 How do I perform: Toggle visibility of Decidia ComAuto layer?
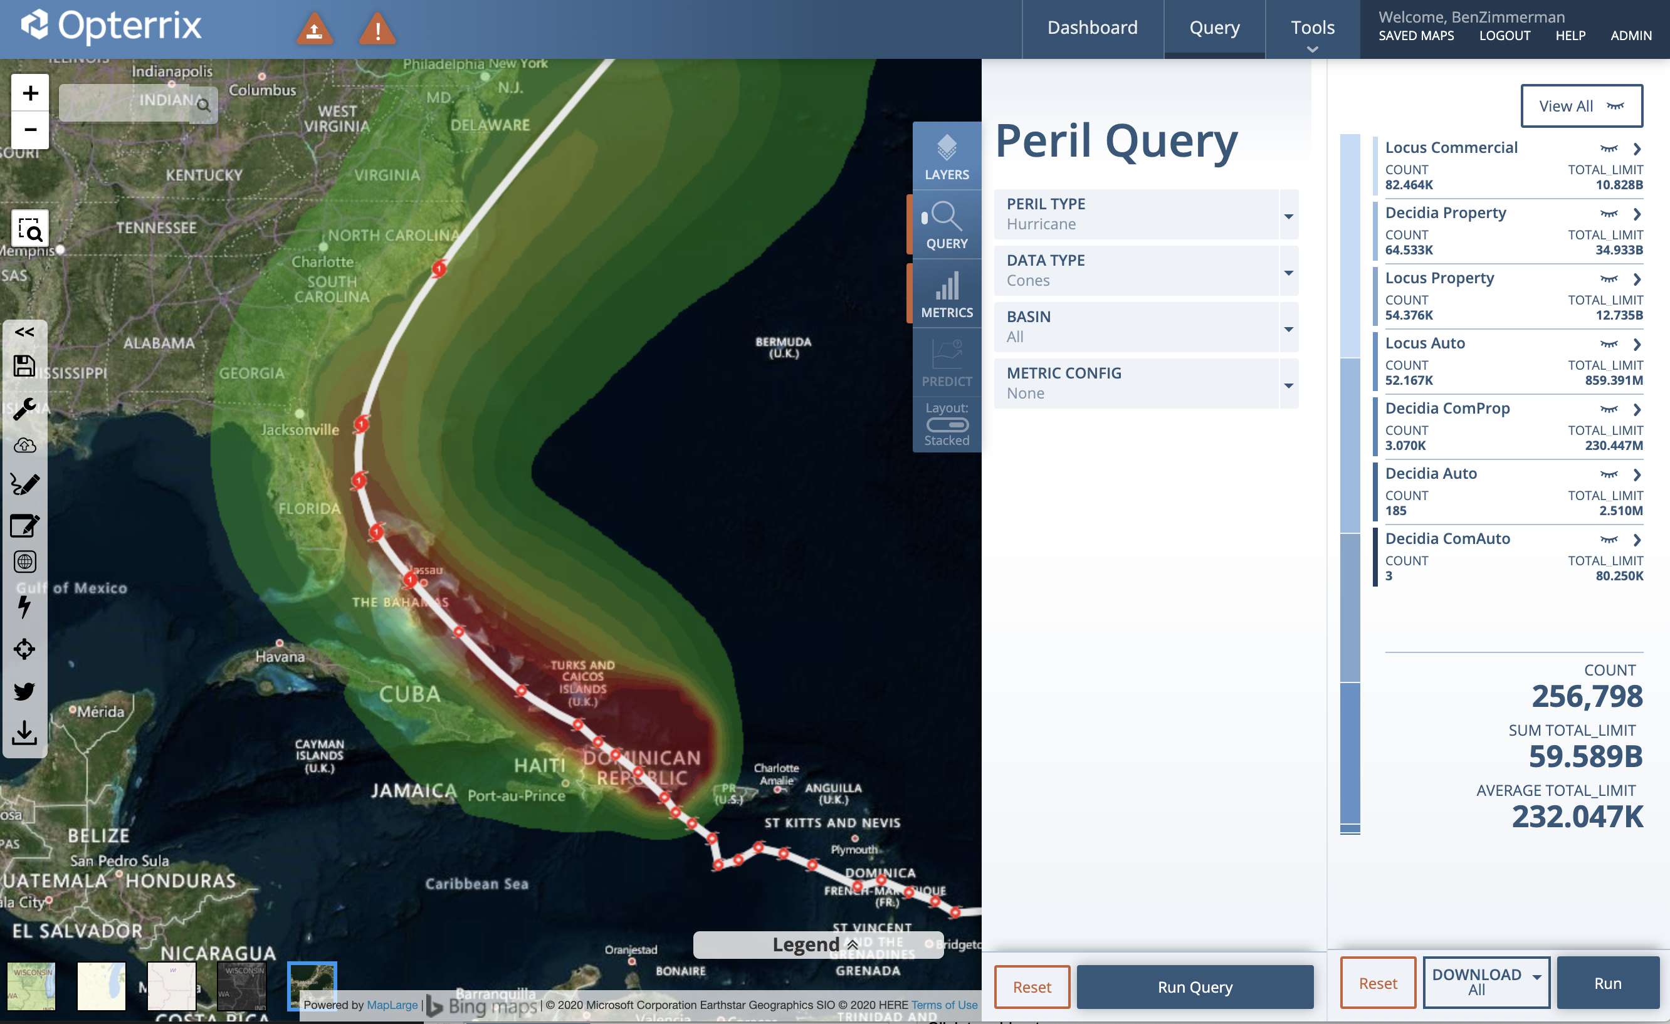[x=1609, y=540]
